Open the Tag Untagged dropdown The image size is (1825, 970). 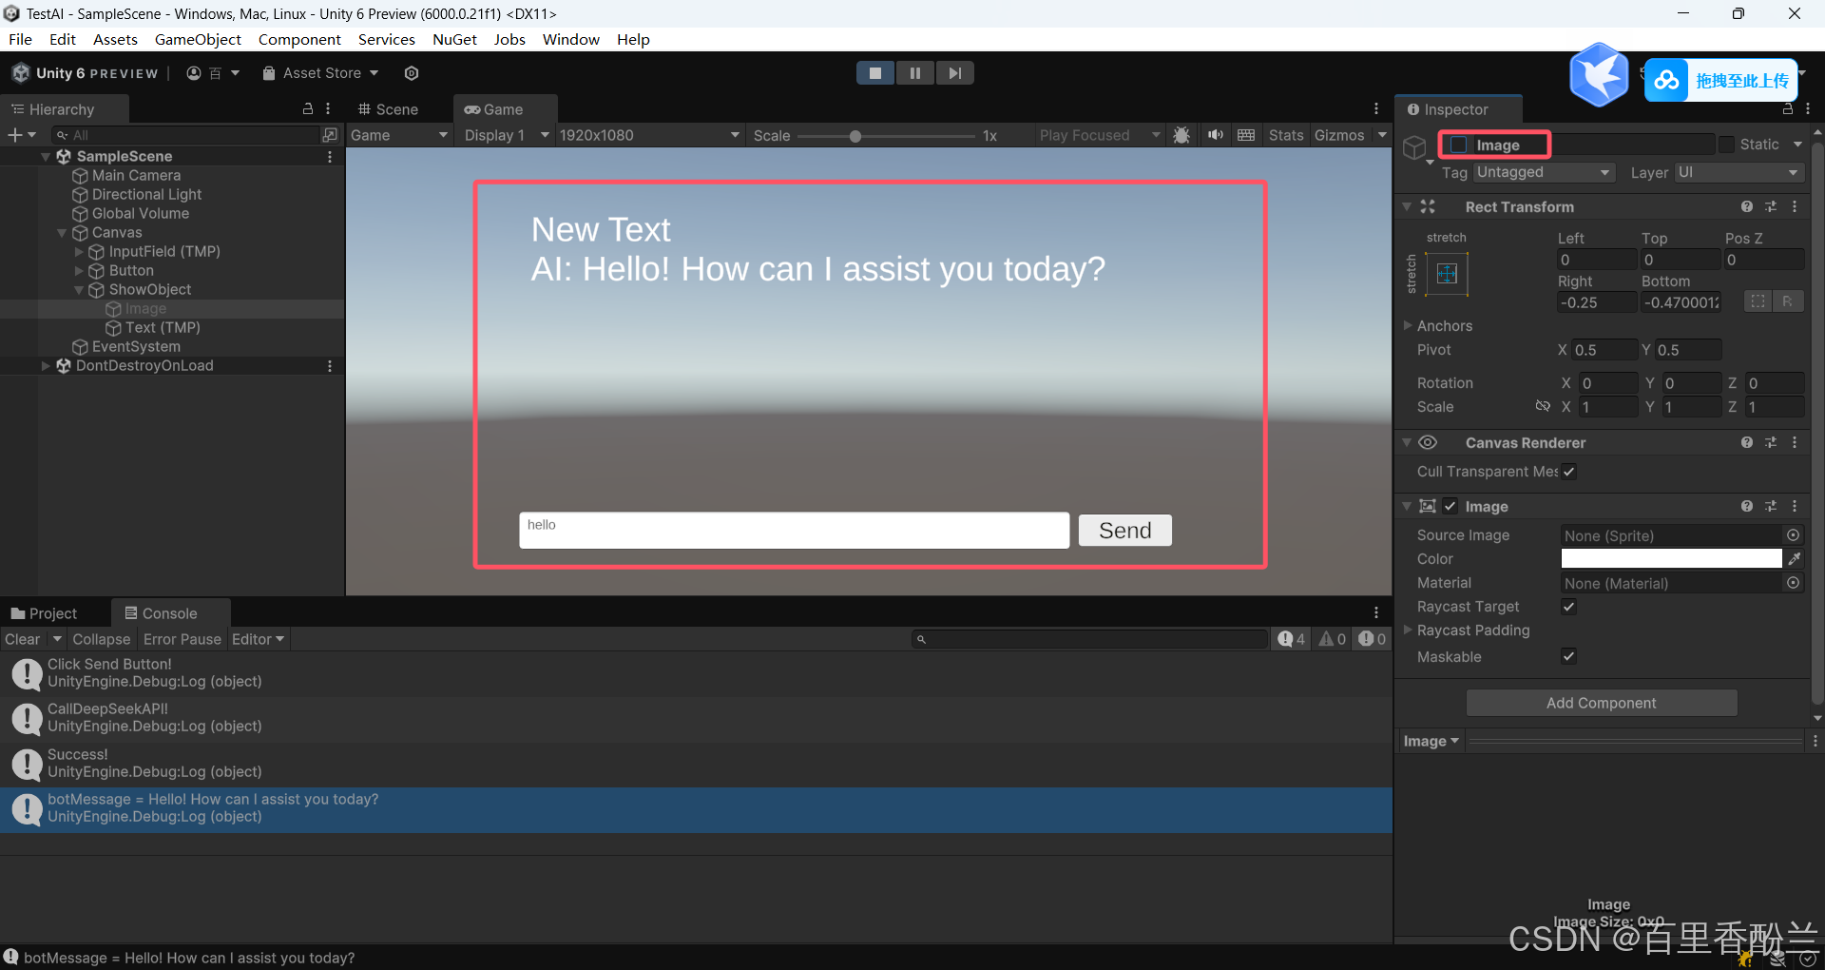(1544, 172)
